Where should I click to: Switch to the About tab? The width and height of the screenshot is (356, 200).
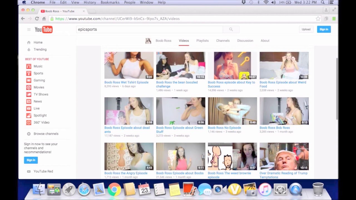[x=265, y=41]
